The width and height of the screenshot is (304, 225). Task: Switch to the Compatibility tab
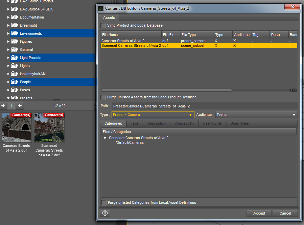click(184, 123)
